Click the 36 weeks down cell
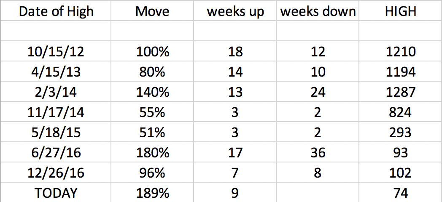Screen dimensions: 442x202 coord(318,152)
